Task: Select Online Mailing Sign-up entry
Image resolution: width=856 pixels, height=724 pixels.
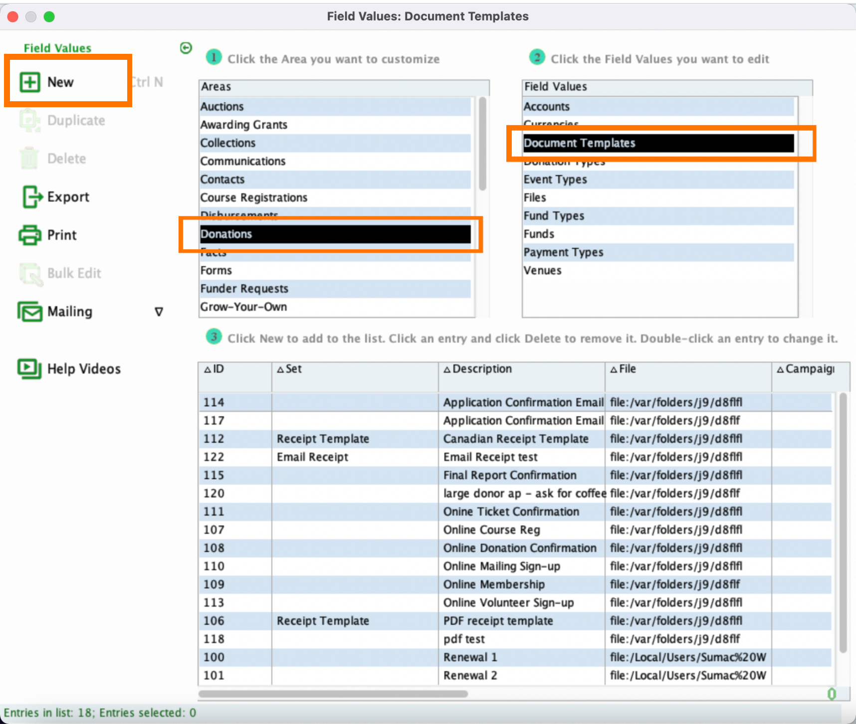Action: pos(515,566)
